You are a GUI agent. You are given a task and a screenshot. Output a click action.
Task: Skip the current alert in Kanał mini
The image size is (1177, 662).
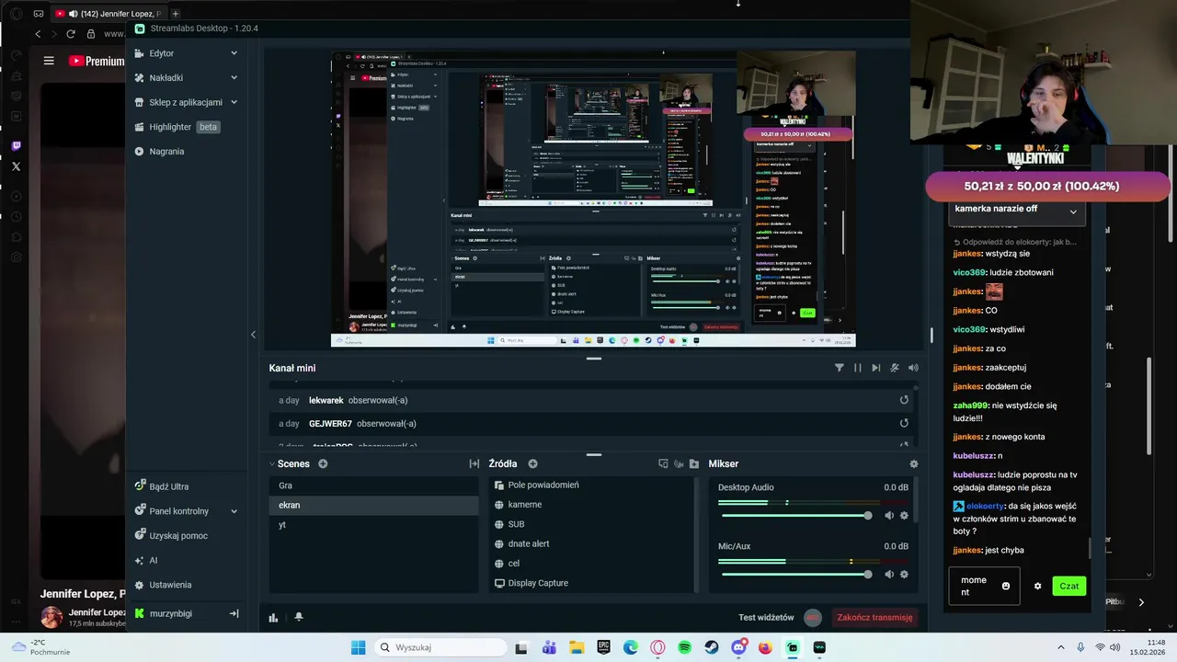(x=875, y=368)
